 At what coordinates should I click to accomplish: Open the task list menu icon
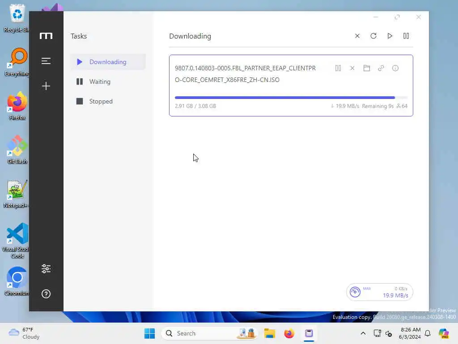coord(46,61)
